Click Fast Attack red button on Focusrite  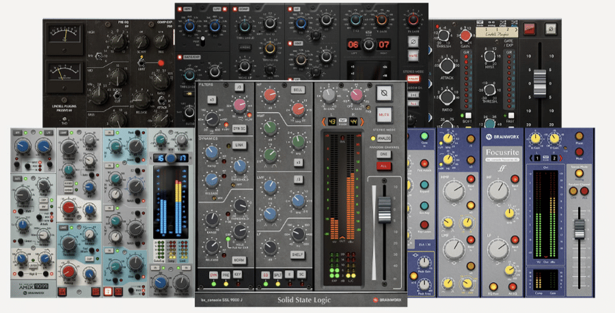[x=424, y=163]
